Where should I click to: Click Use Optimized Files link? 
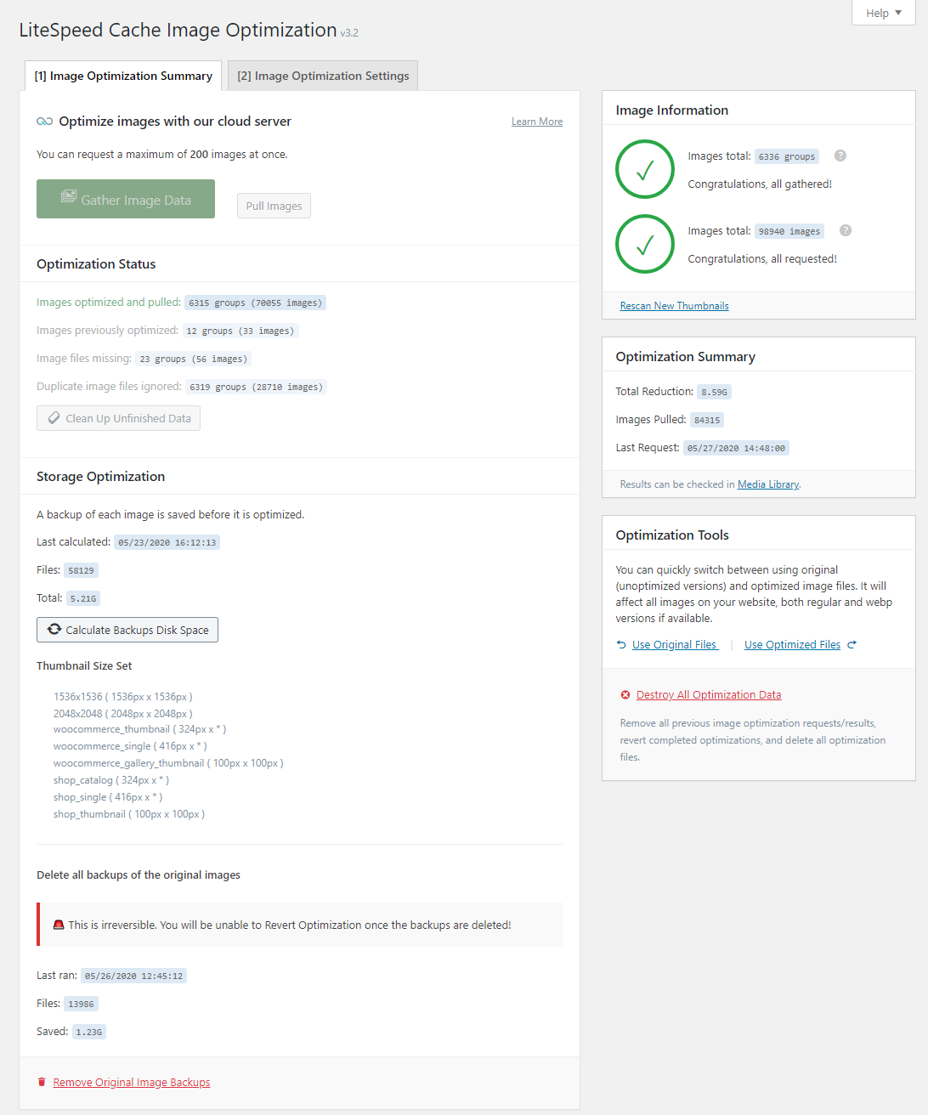(x=792, y=645)
